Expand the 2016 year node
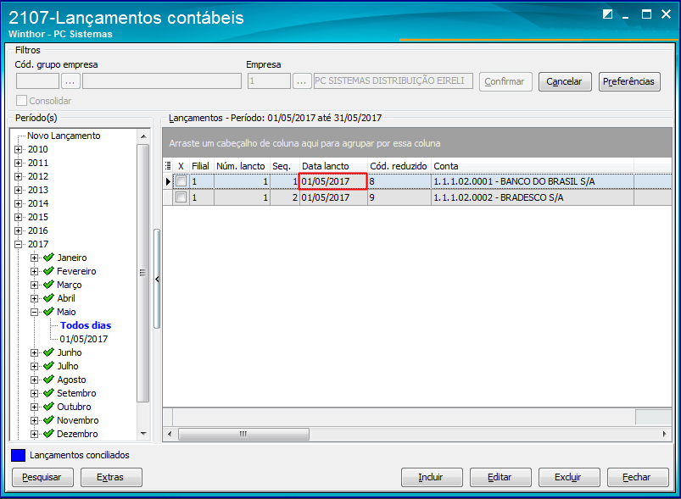The image size is (681, 499). tap(18, 230)
